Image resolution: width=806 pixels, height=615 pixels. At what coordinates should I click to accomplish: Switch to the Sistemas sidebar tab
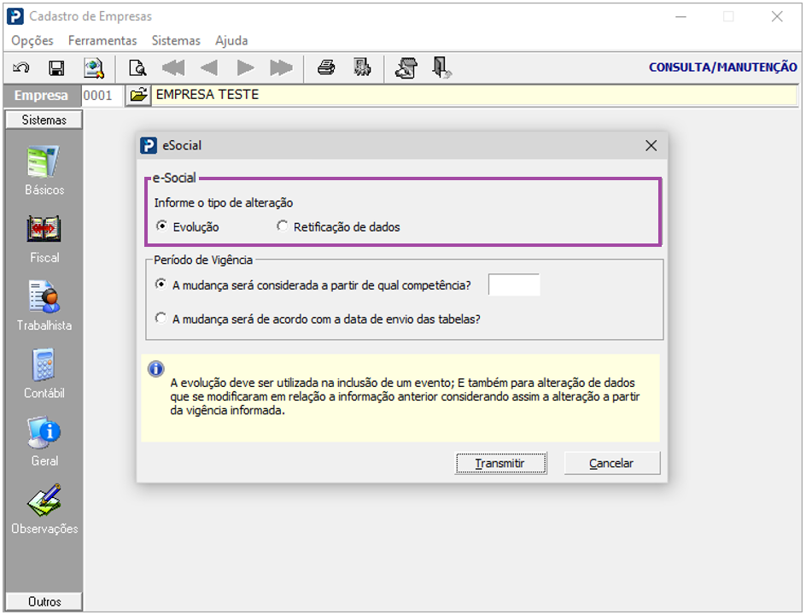44,120
